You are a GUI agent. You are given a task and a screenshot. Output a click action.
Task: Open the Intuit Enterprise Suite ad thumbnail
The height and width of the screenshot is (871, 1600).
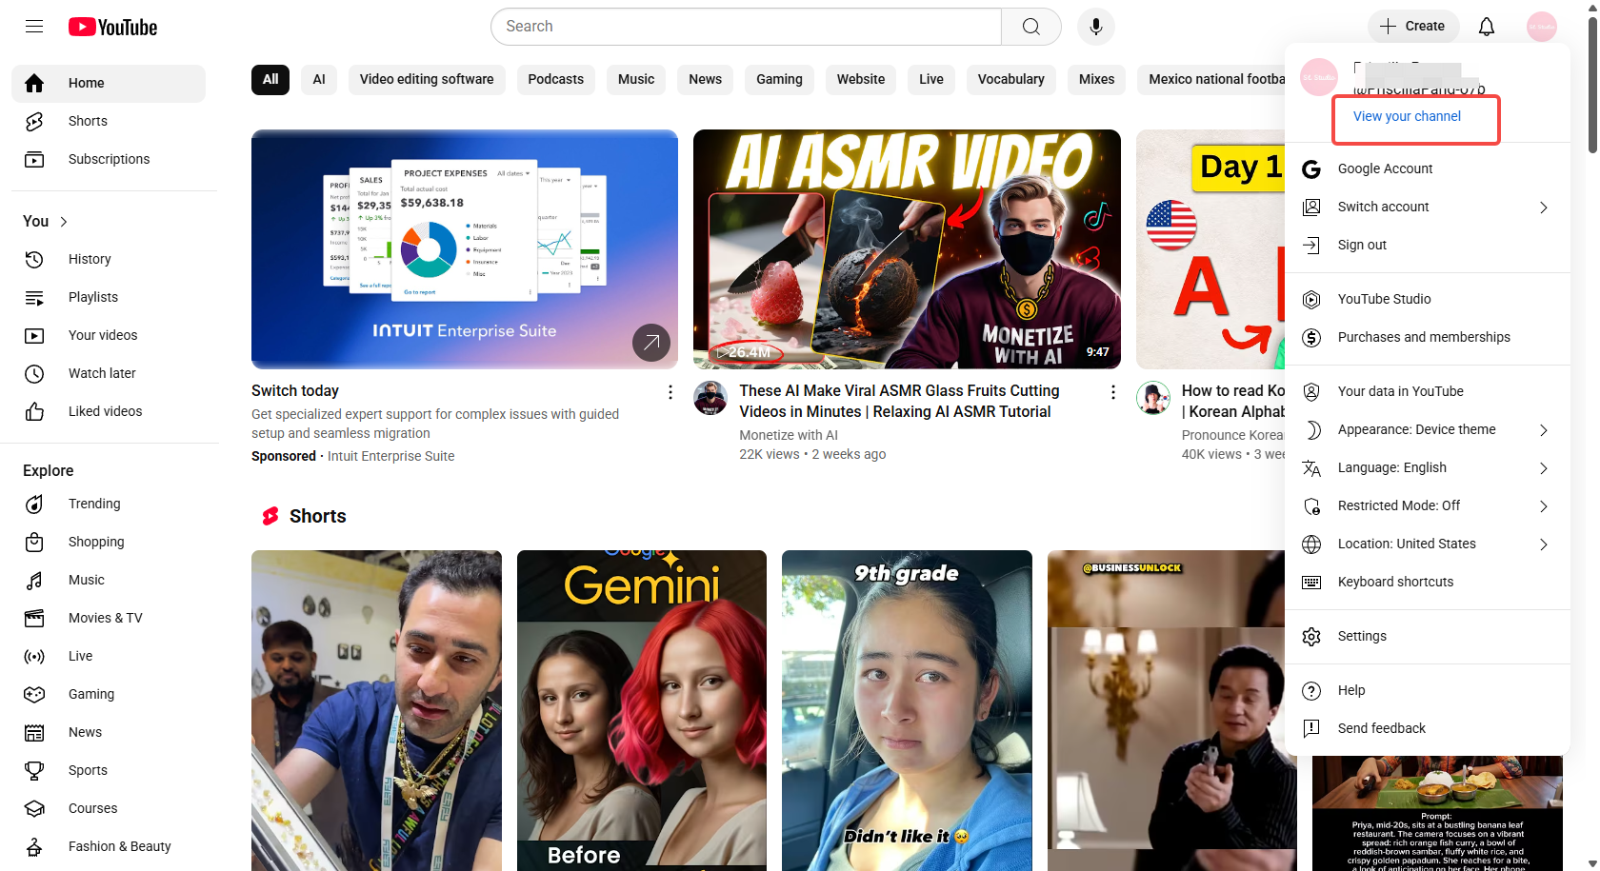[x=465, y=249]
